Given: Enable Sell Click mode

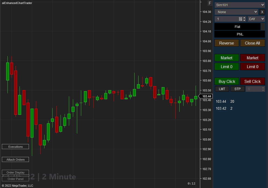Looking at the screenshot, I should (252, 81).
